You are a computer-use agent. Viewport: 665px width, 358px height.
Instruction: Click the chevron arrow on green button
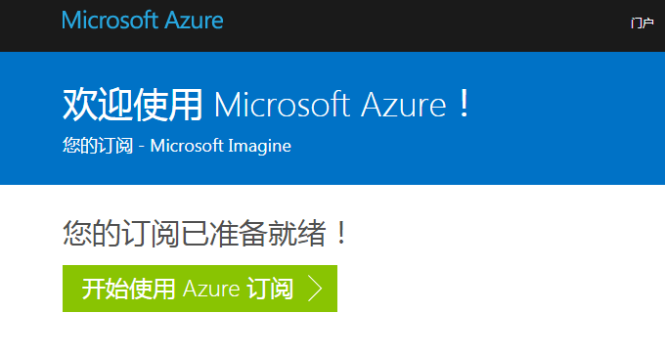315,289
